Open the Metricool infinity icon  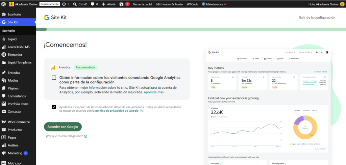3,163
